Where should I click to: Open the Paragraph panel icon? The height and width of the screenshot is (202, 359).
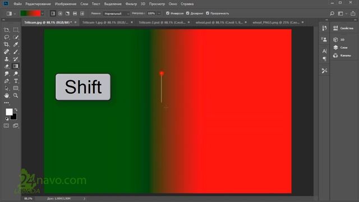click(x=324, y=59)
